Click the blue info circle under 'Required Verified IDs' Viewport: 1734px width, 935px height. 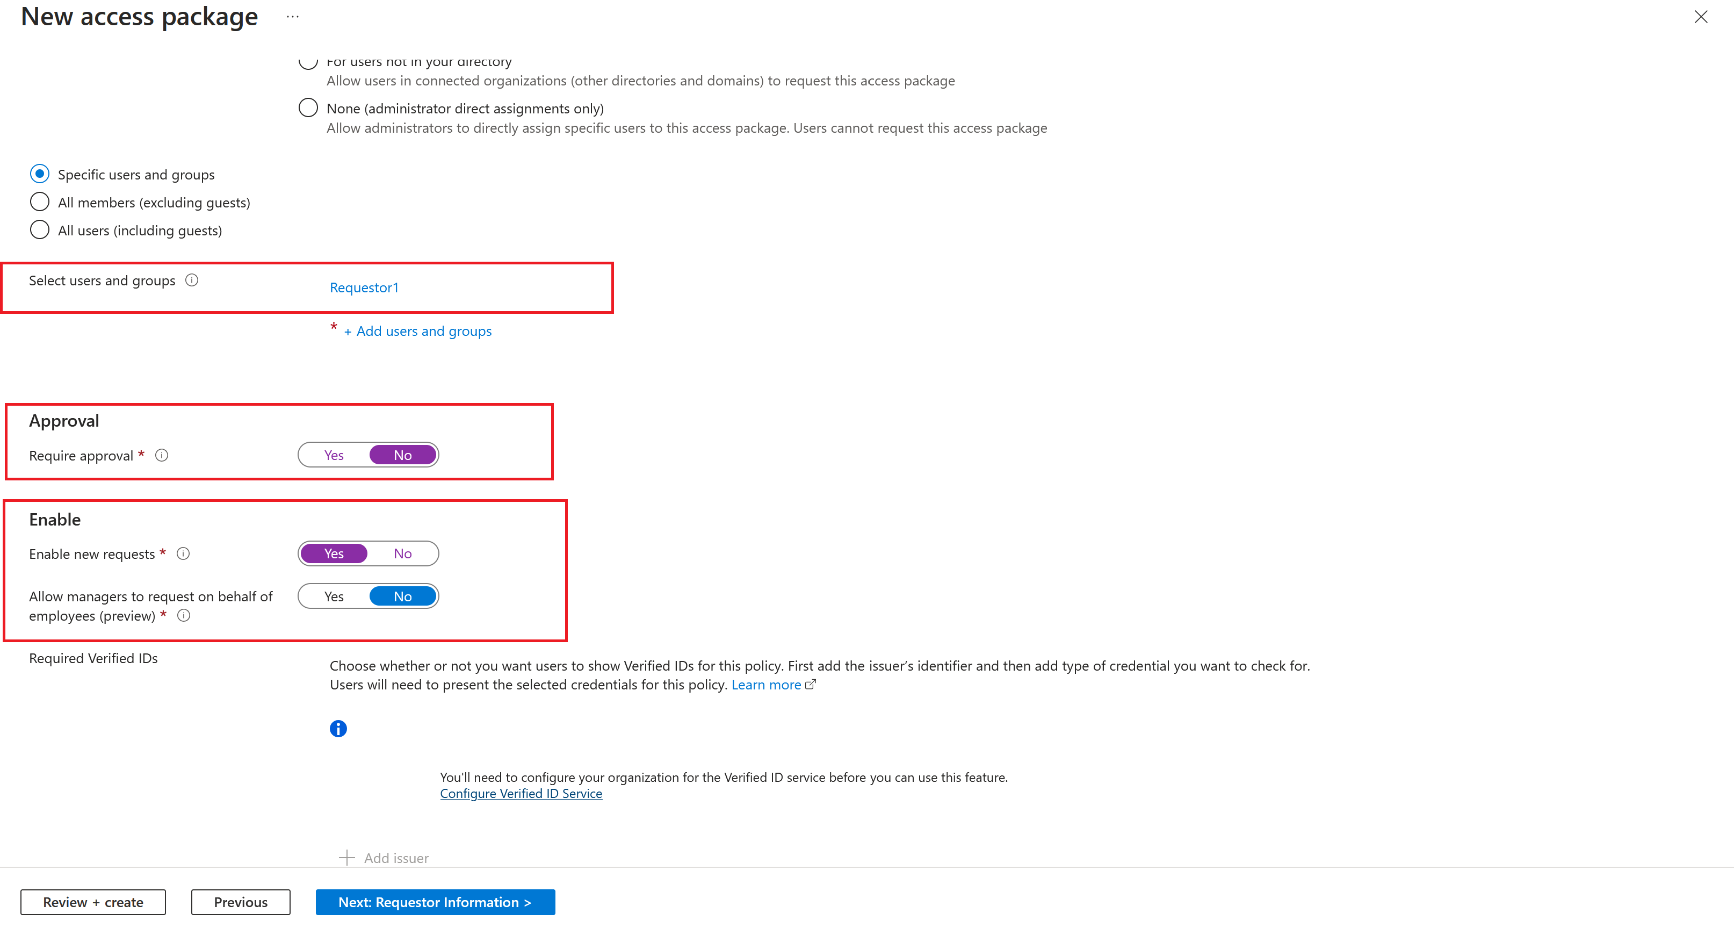point(338,728)
